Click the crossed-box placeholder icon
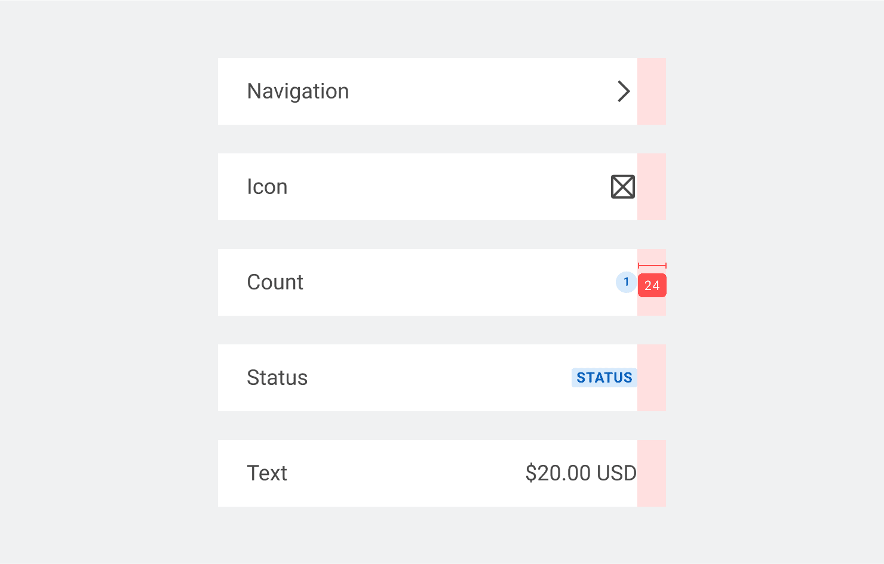 pos(623,187)
